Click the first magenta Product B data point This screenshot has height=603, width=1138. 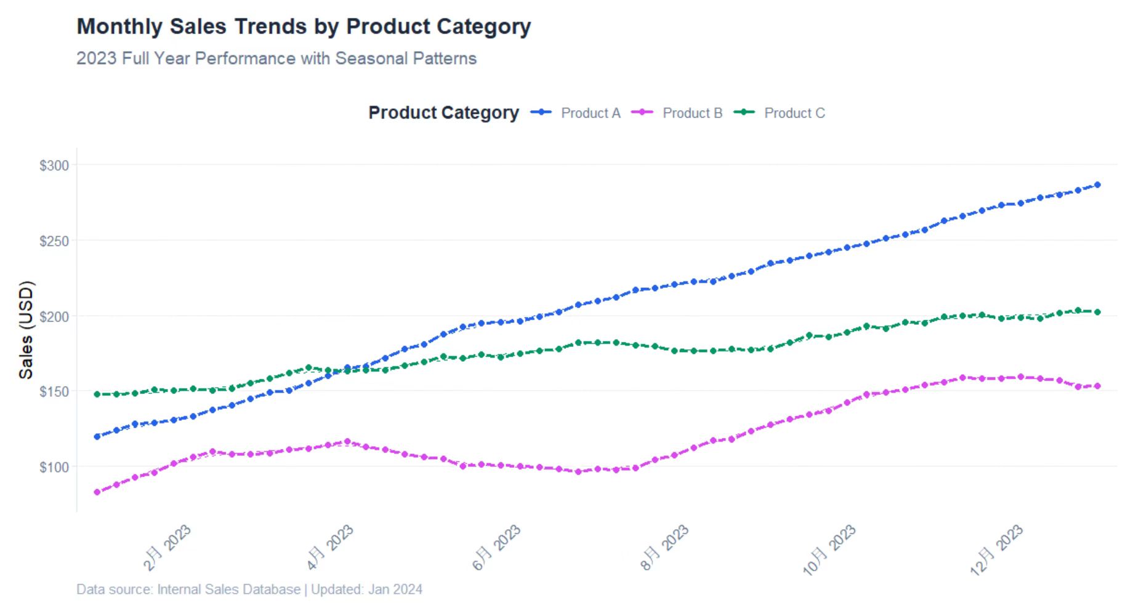[x=97, y=492]
